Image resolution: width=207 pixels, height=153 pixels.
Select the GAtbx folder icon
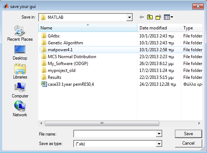44,36
